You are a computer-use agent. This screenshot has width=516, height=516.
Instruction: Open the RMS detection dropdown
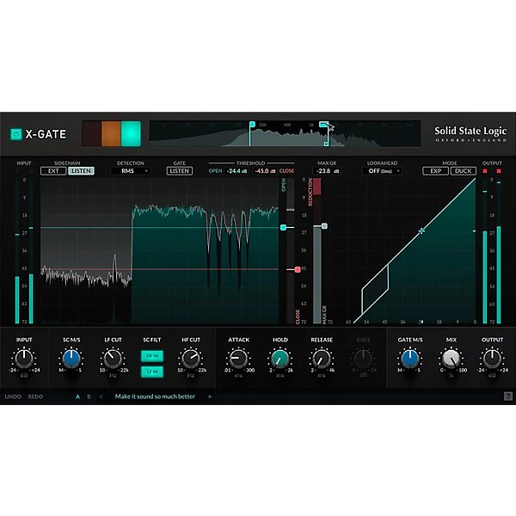point(131,171)
